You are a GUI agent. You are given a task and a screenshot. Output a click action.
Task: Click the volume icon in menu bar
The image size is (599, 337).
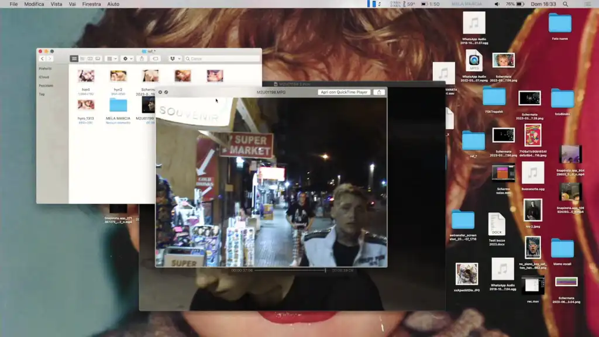click(x=497, y=4)
